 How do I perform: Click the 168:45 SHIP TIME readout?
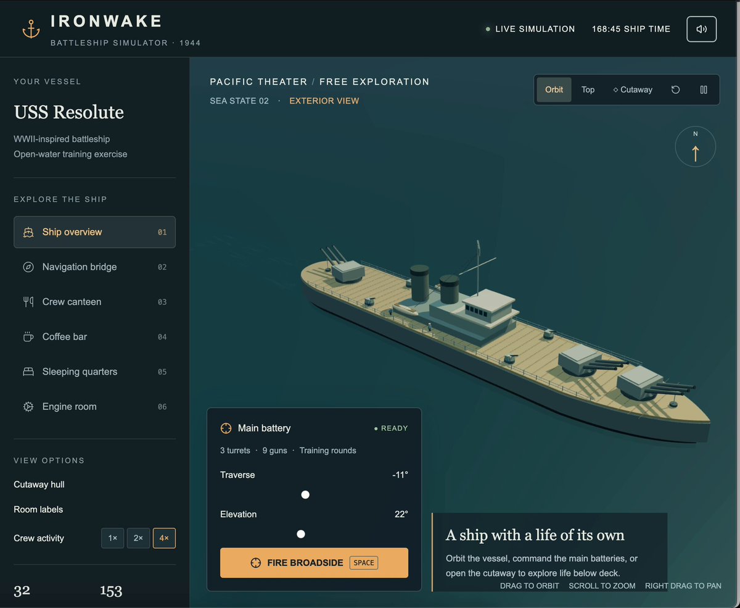(x=631, y=29)
